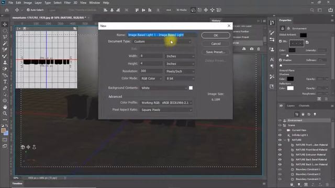Select the Clone Stamp tool
Image resolution: width=335 pixels, height=188 pixels.
(x=5, y=63)
